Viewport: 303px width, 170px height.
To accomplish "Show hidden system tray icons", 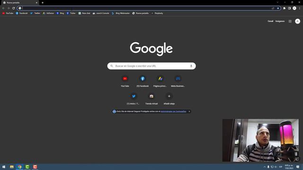I will point(264,167).
